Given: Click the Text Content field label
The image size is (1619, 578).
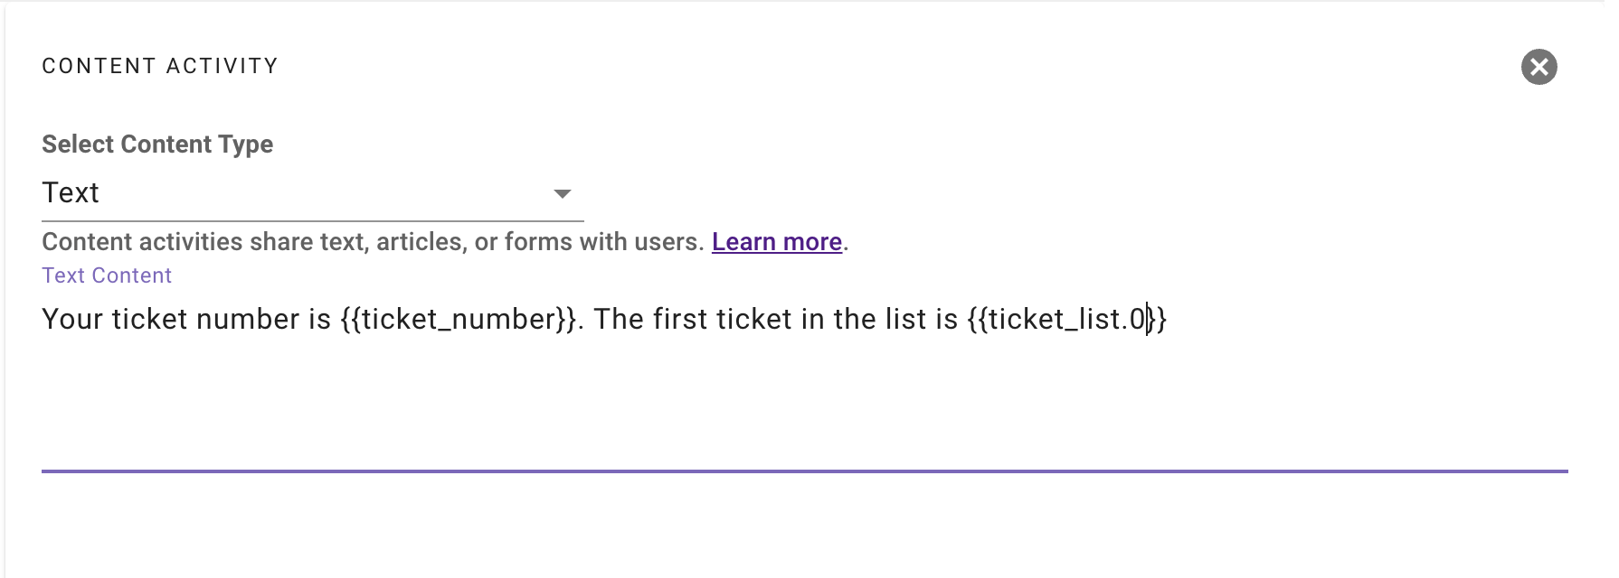Looking at the screenshot, I should (107, 275).
